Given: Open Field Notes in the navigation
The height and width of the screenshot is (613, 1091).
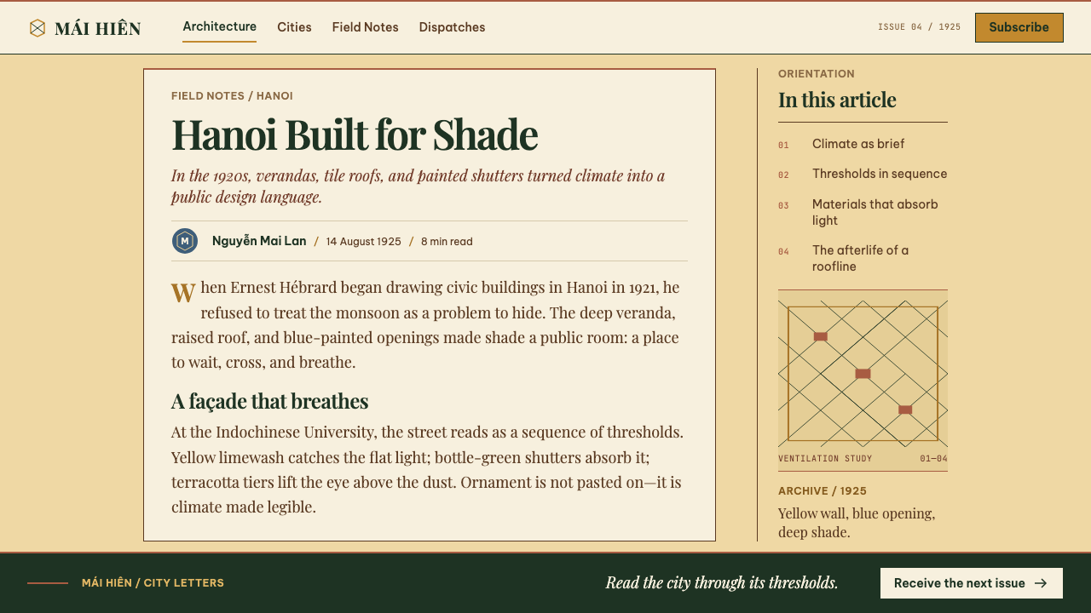Looking at the screenshot, I should pyautogui.click(x=365, y=27).
